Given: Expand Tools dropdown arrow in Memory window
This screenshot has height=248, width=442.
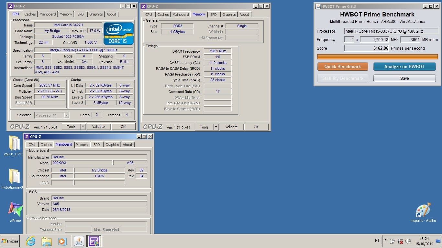Looking at the screenshot, I should point(216,127).
